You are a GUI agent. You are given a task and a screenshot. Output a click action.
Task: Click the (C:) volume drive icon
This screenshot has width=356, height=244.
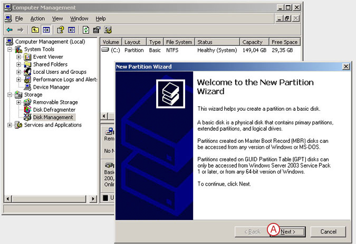click(x=105, y=50)
